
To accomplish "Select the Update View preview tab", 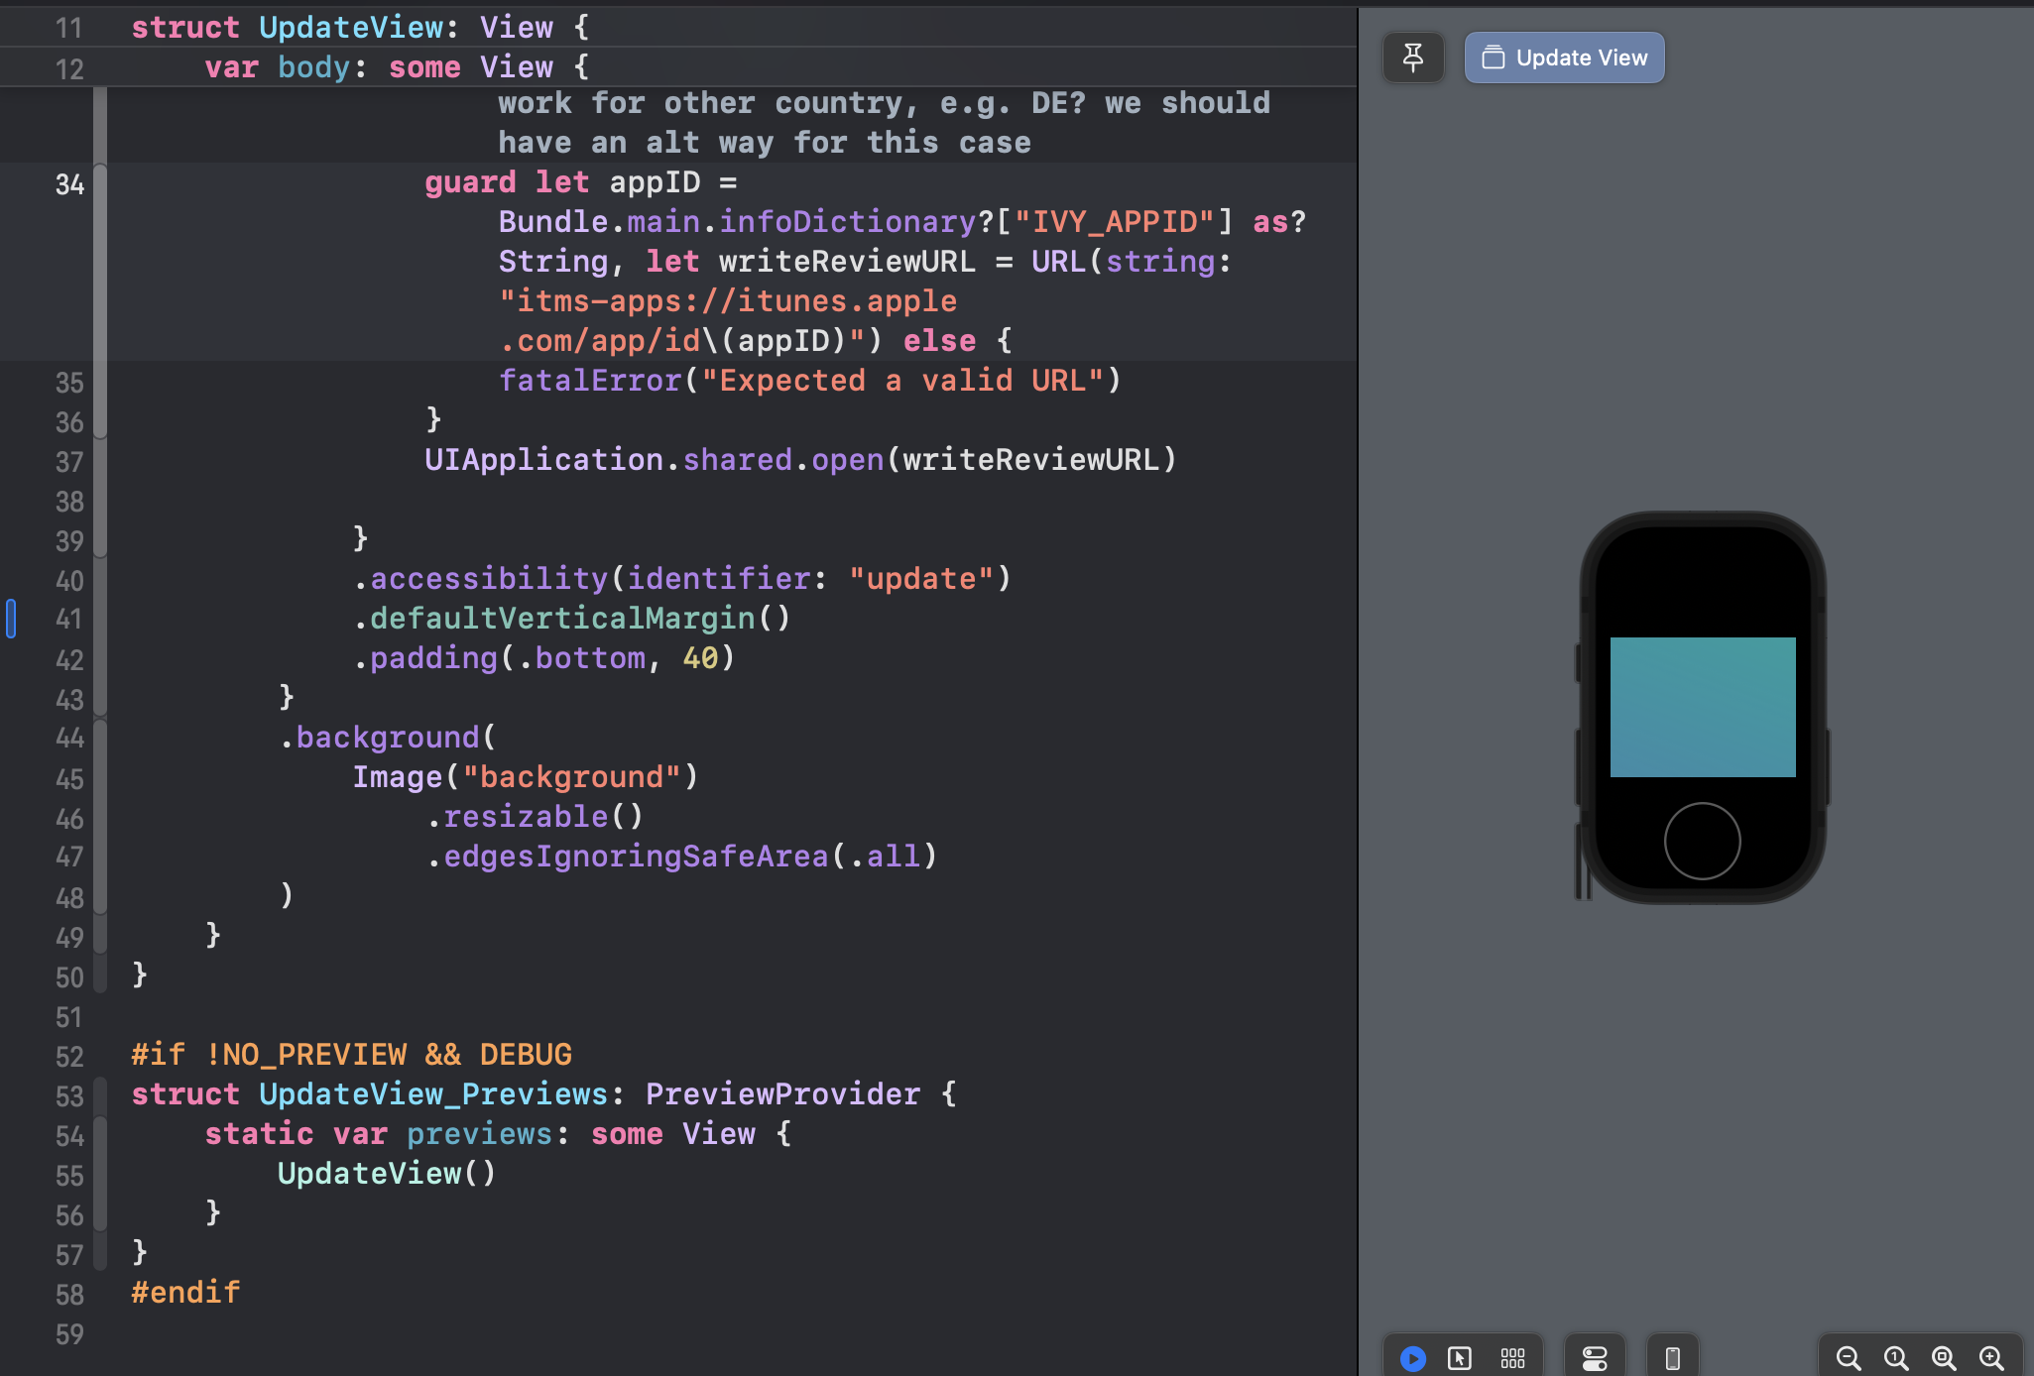I will click(x=1564, y=57).
